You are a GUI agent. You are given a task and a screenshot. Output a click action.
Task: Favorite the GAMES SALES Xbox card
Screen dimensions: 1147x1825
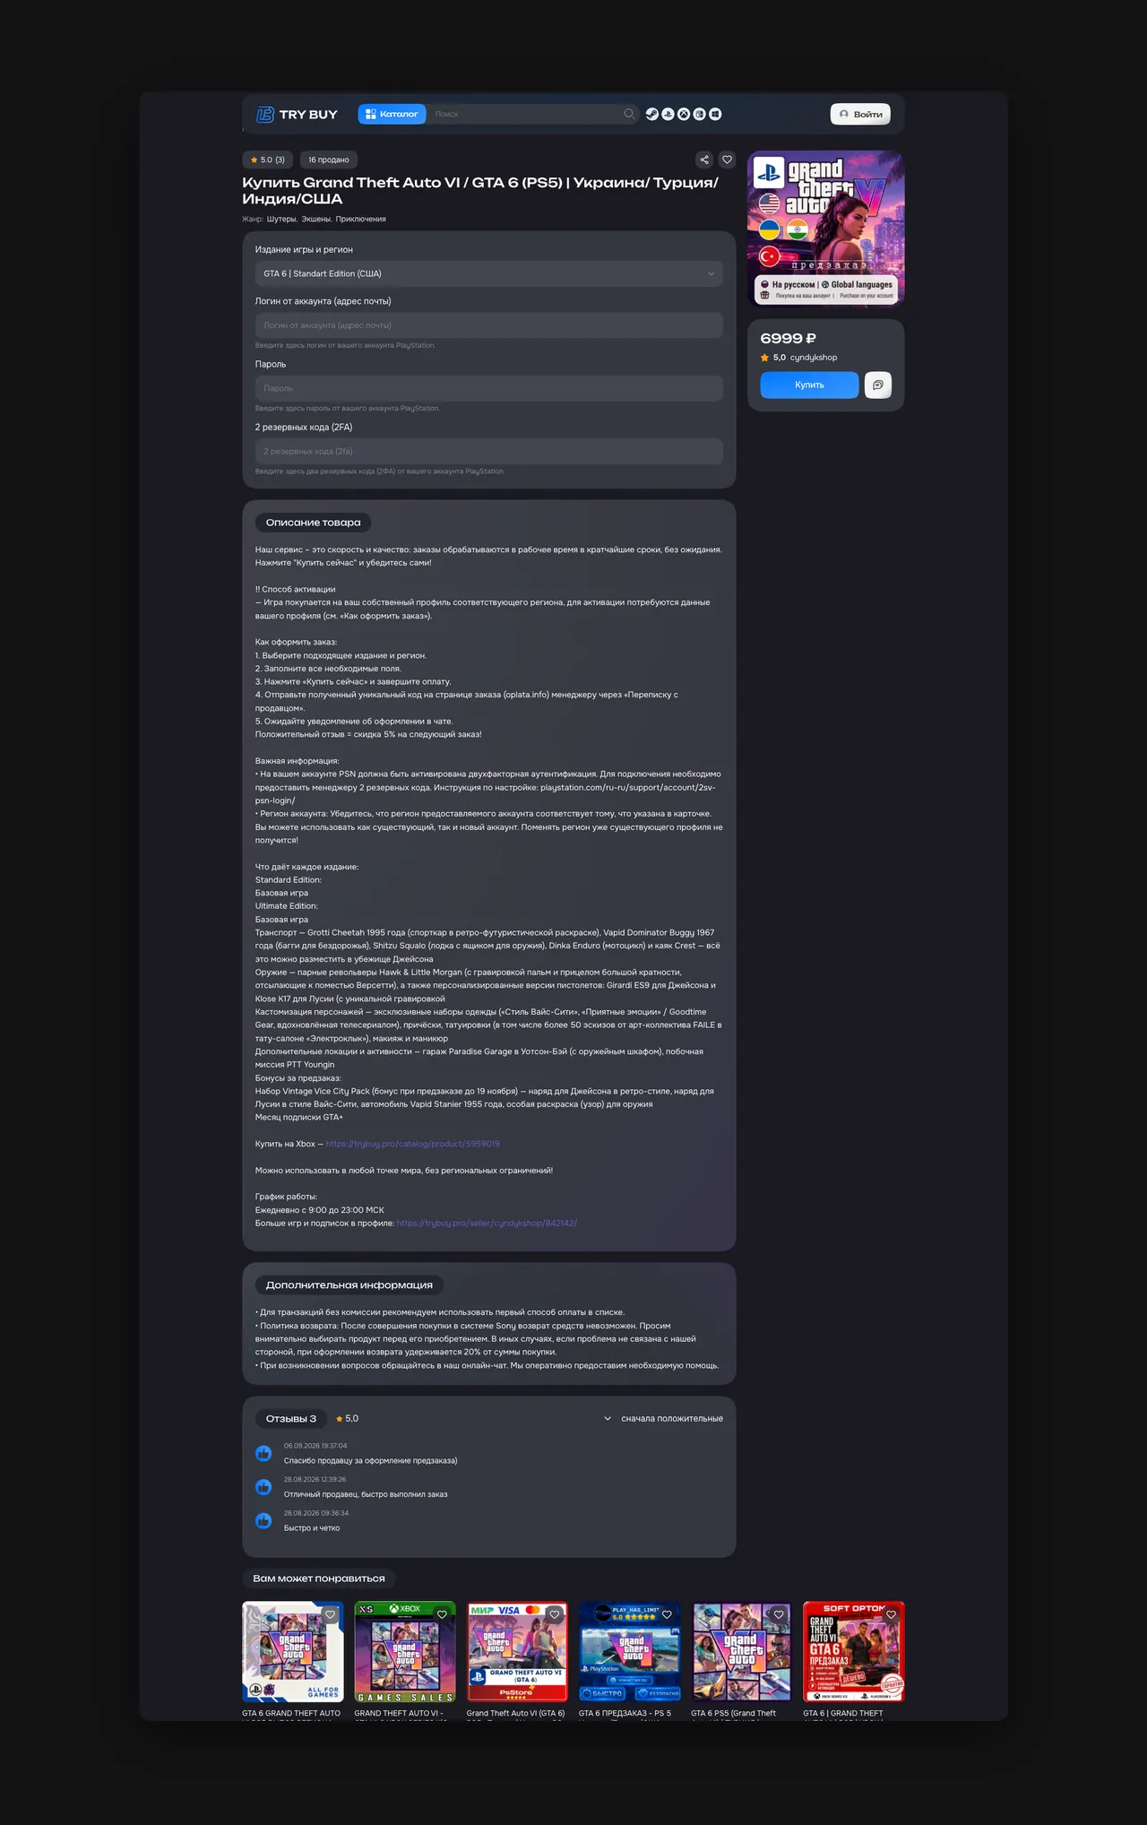click(442, 1614)
